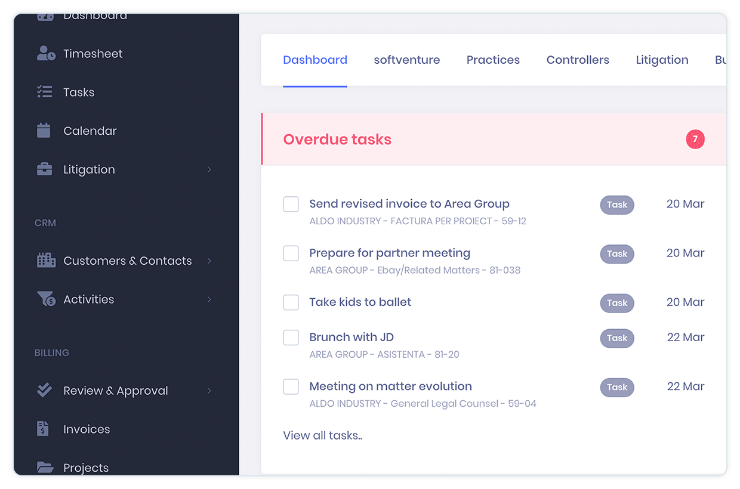Click Task tag on Brunch with JD row
This screenshot has width=740, height=489.
point(617,338)
